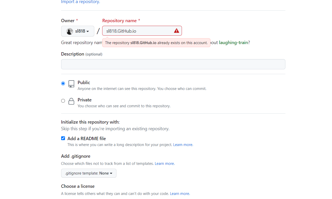
Task: Open Learn more link for .gitignore templates
Action: click(x=165, y=164)
